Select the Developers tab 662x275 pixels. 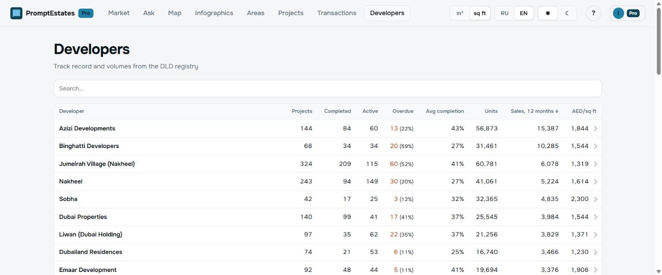pos(387,13)
